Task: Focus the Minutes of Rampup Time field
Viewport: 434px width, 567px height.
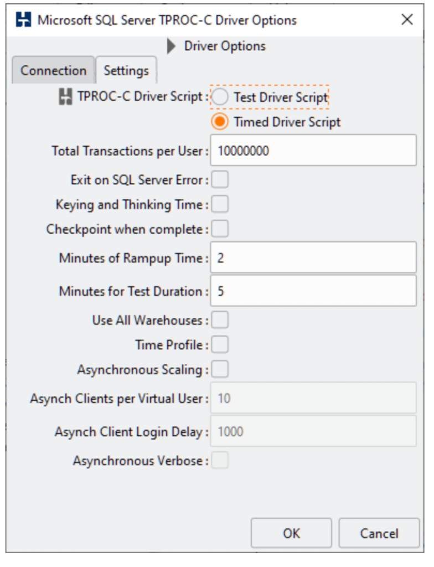Action: [313, 257]
